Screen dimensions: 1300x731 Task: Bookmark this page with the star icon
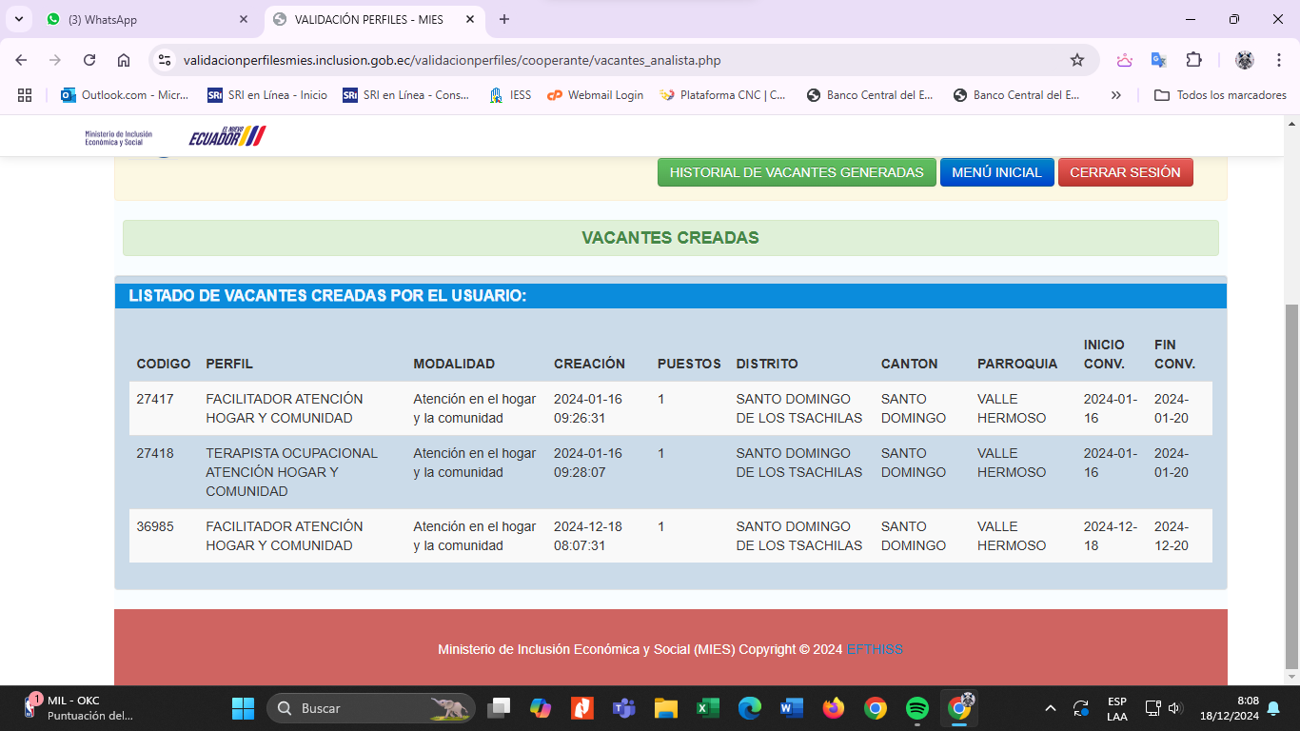(1077, 60)
